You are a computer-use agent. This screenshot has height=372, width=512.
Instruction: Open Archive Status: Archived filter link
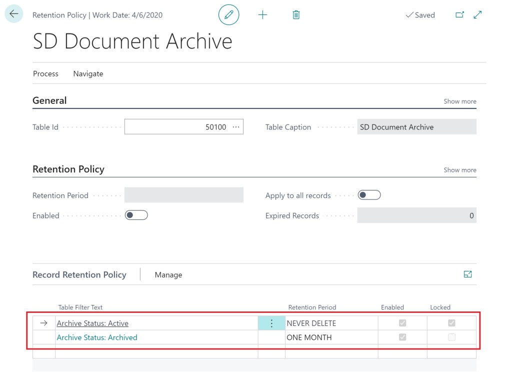click(x=97, y=337)
